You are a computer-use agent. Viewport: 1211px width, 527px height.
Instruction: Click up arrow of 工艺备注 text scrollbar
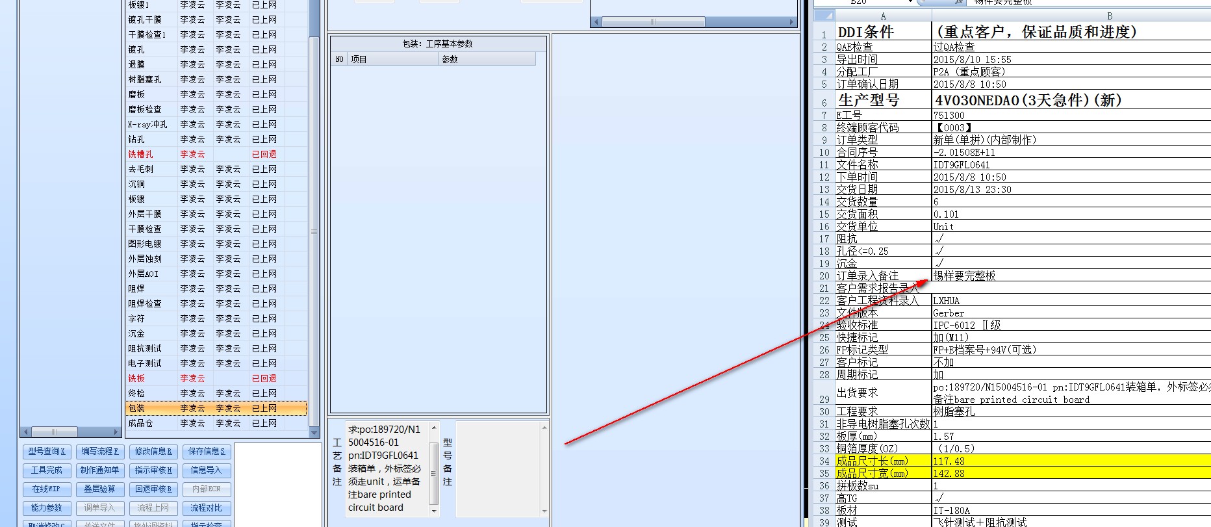[x=434, y=428]
